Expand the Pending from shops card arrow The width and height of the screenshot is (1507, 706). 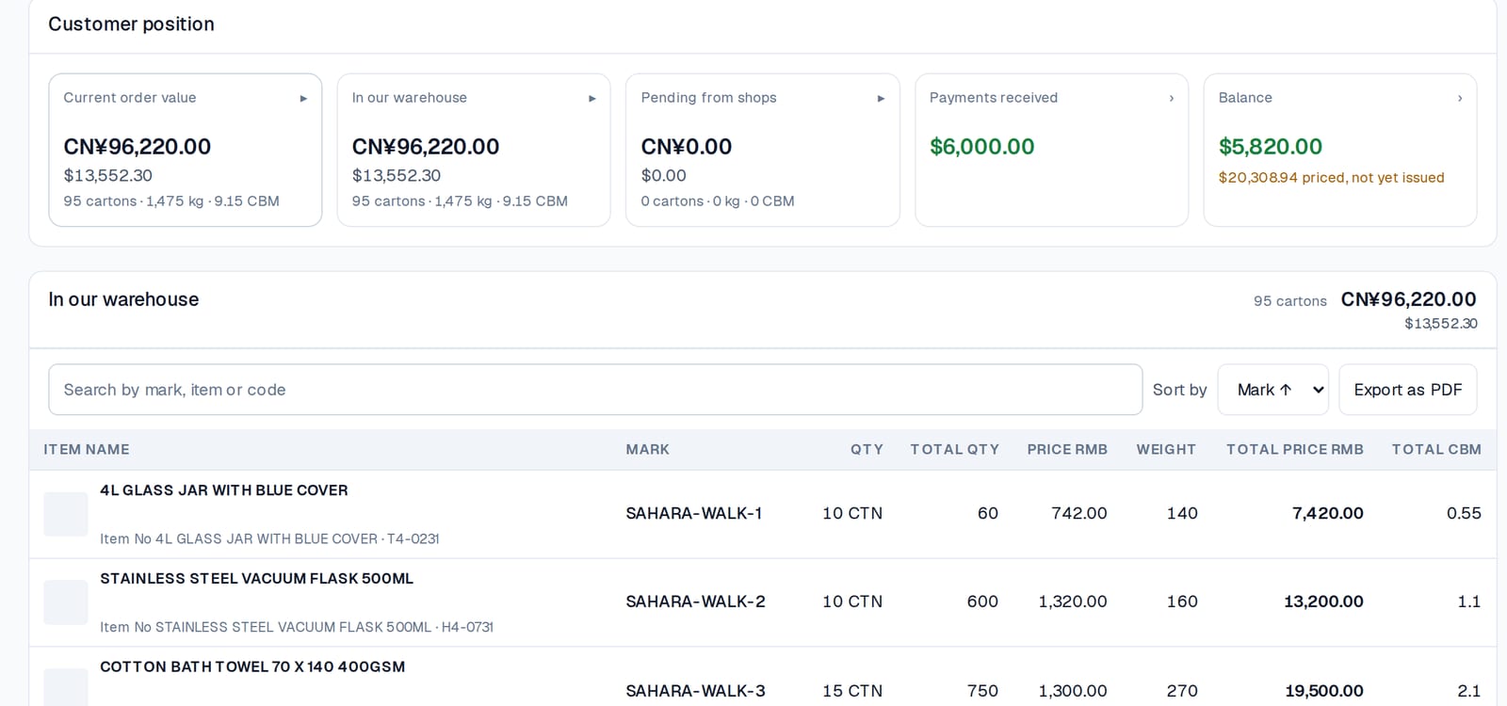click(881, 98)
